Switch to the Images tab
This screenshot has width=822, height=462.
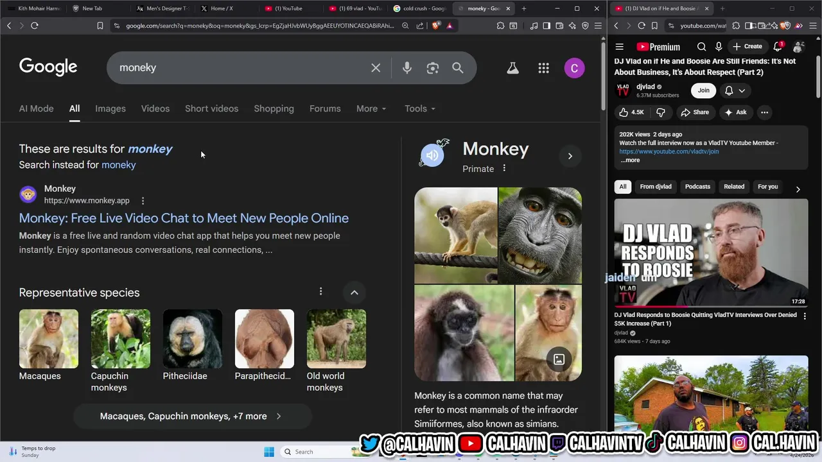tap(110, 108)
